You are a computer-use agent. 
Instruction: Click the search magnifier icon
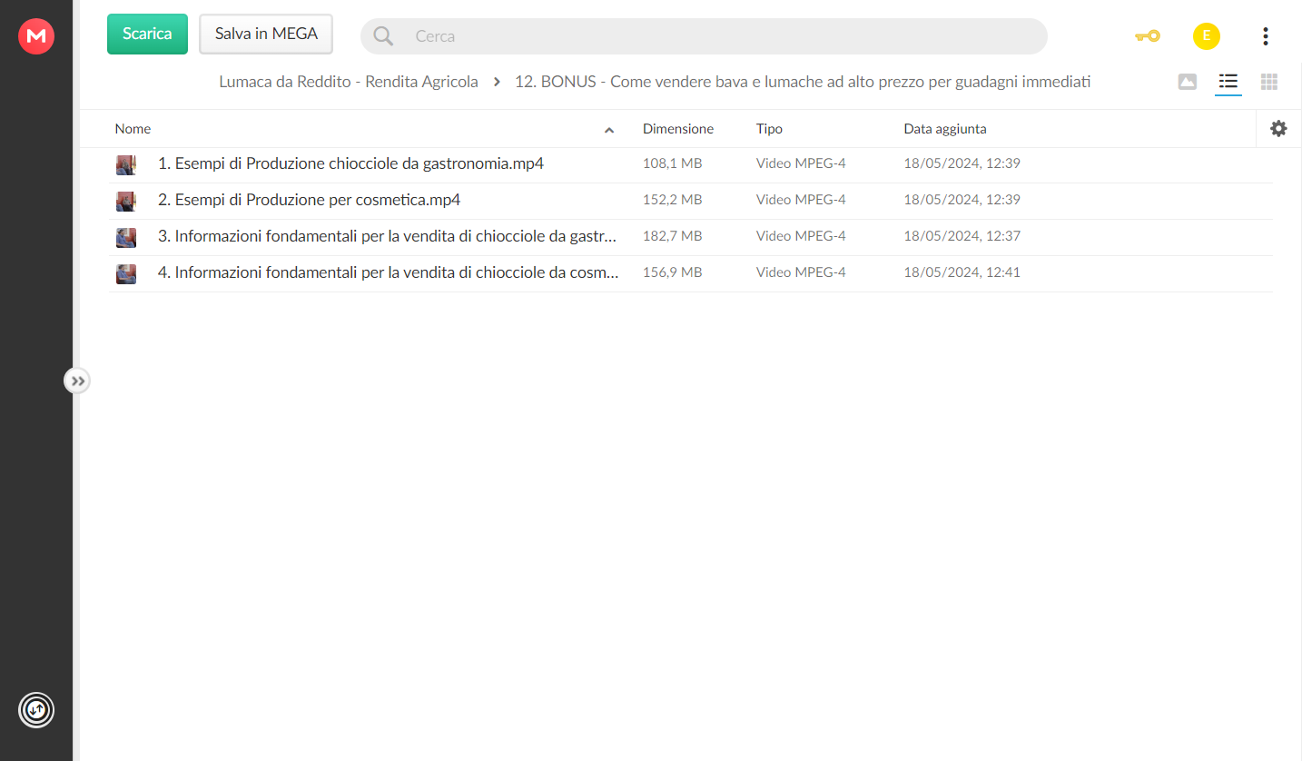coord(383,36)
